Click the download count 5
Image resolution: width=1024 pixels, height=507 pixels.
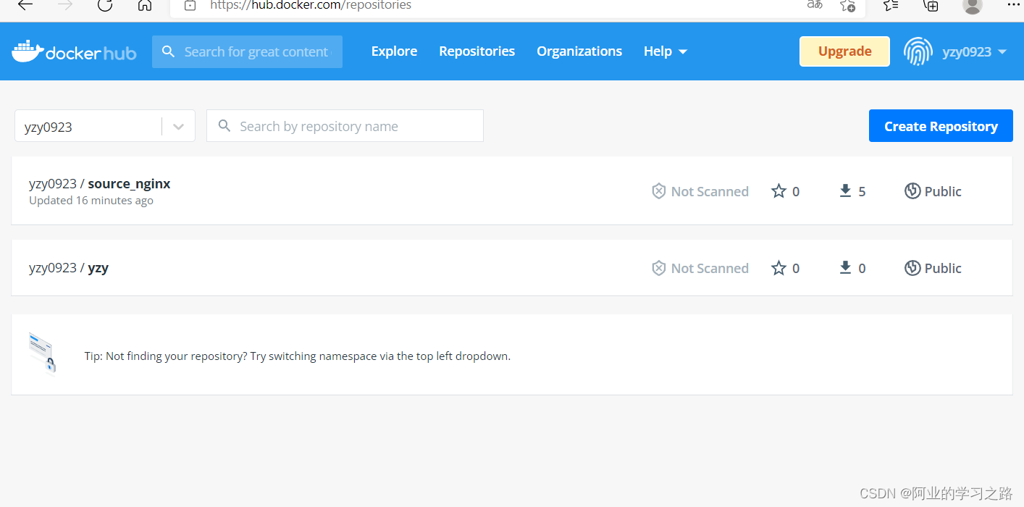tap(862, 191)
